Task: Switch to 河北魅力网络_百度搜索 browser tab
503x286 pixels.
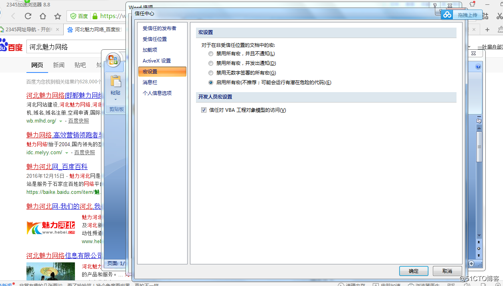Action: pos(95,30)
